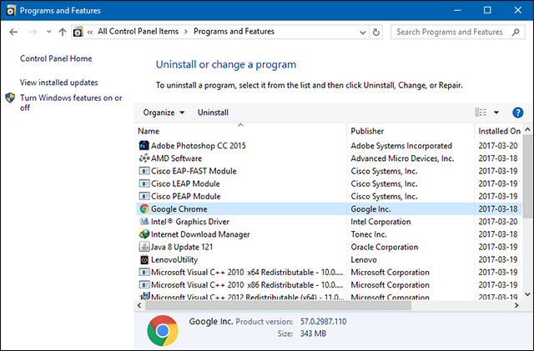The image size is (534, 351).
Task: Click the horizontal scrollbar thumb
Action: [x=278, y=306]
